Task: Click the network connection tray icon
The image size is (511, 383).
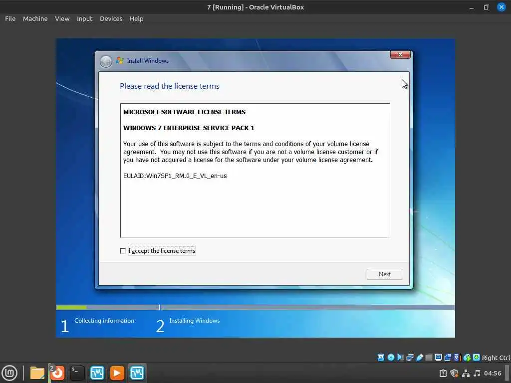Action: coord(466,373)
